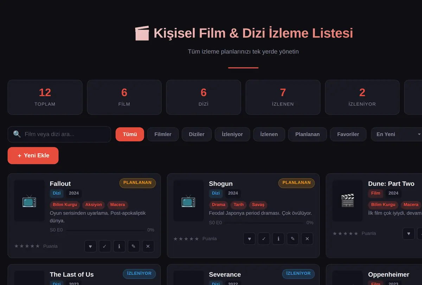The width and height of the screenshot is (422, 285).
Task: Click Shogun's Savaş genre tag
Action: [258, 205]
